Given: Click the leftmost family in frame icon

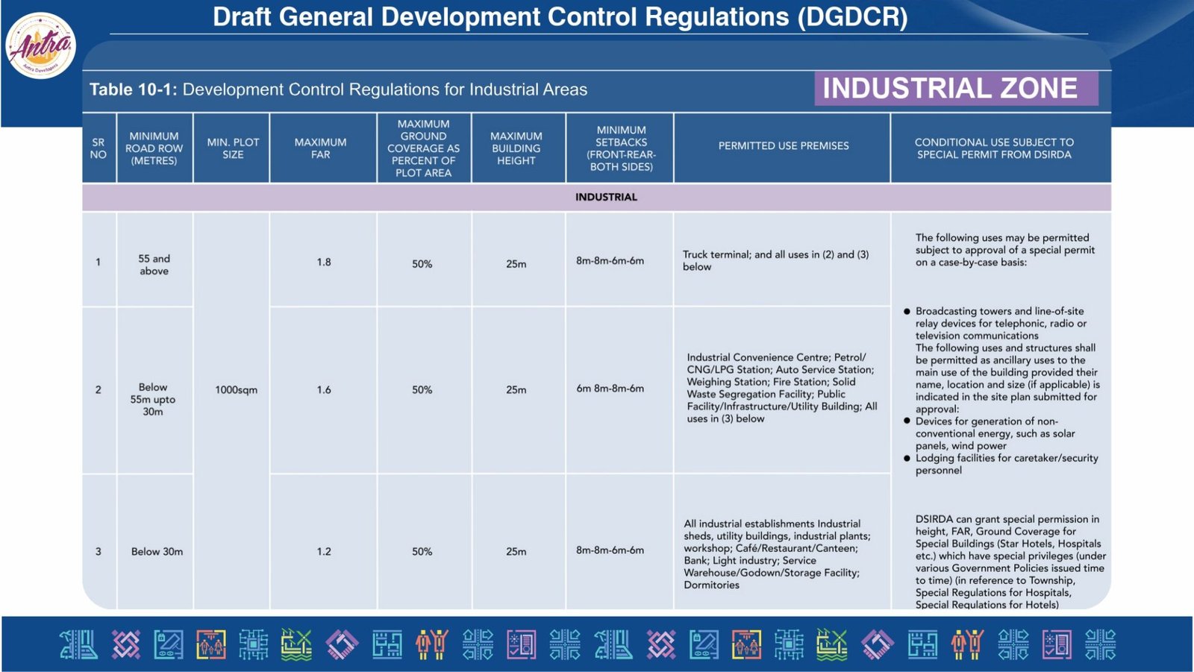Looking at the screenshot, I should (211, 644).
